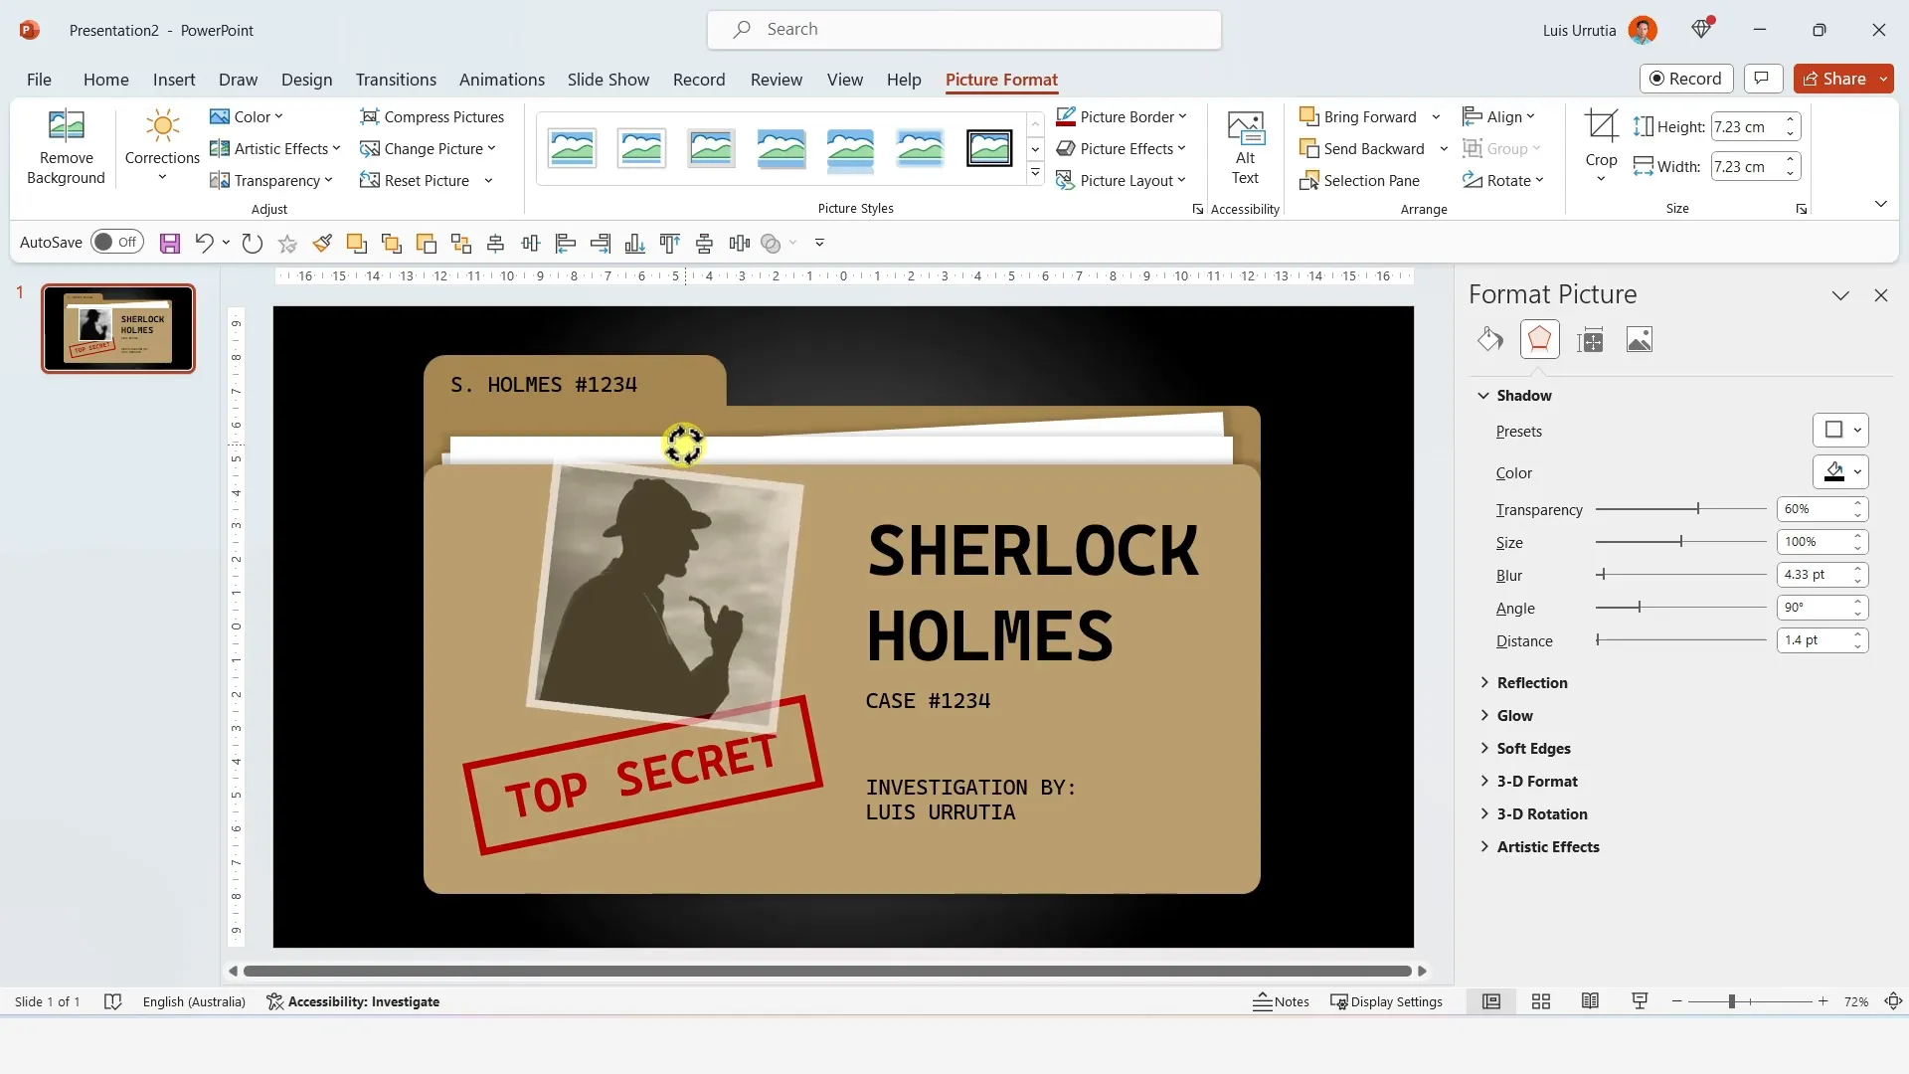Image resolution: width=1909 pixels, height=1074 pixels.
Task: Switch to Normal view in status bar
Action: pos(1491,1001)
